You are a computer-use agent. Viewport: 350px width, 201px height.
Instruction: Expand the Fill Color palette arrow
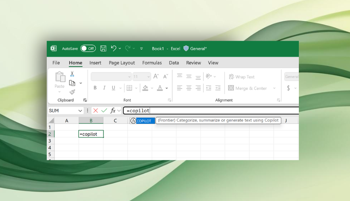coord(152,88)
